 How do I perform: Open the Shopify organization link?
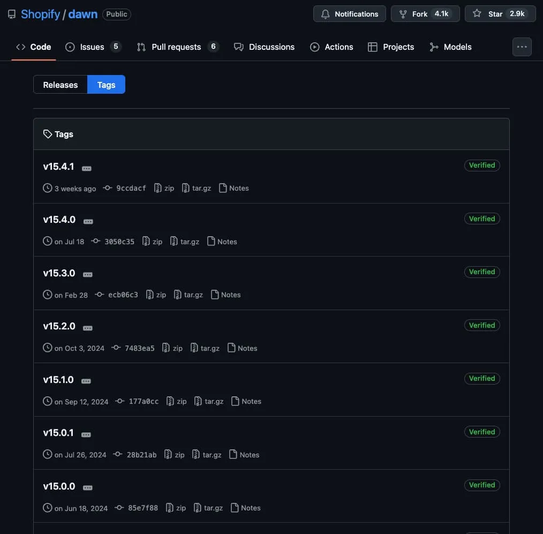click(x=40, y=14)
